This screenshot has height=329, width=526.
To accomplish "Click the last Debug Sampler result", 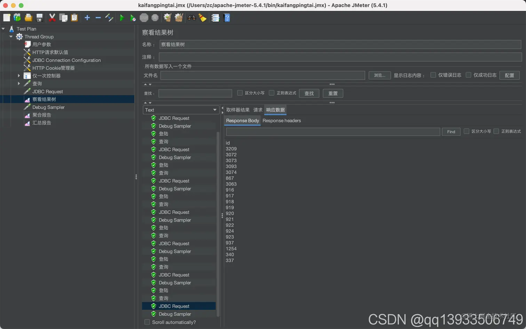I will click(x=175, y=314).
